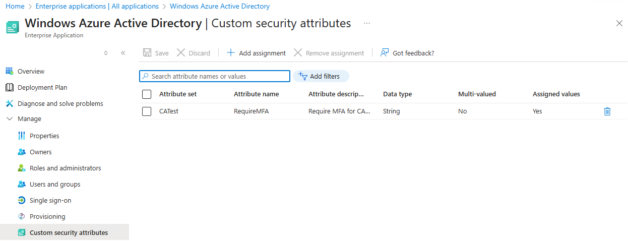Click the Multi-valued column header
Viewport: 628px width, 241px height.
[x=477, y=94]
